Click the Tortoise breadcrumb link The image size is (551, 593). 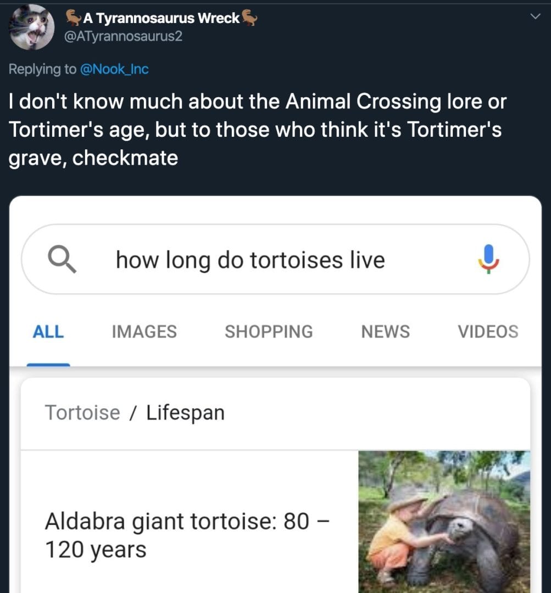82,412
